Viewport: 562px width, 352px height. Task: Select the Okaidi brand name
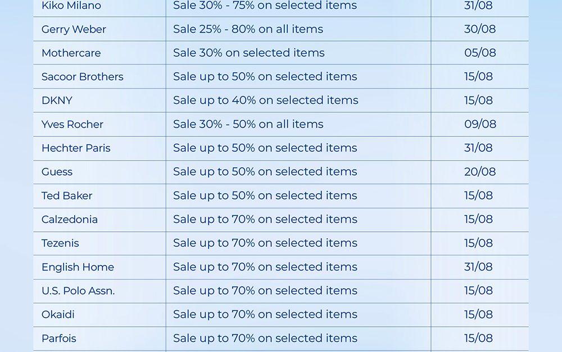(x=58, y=314)
